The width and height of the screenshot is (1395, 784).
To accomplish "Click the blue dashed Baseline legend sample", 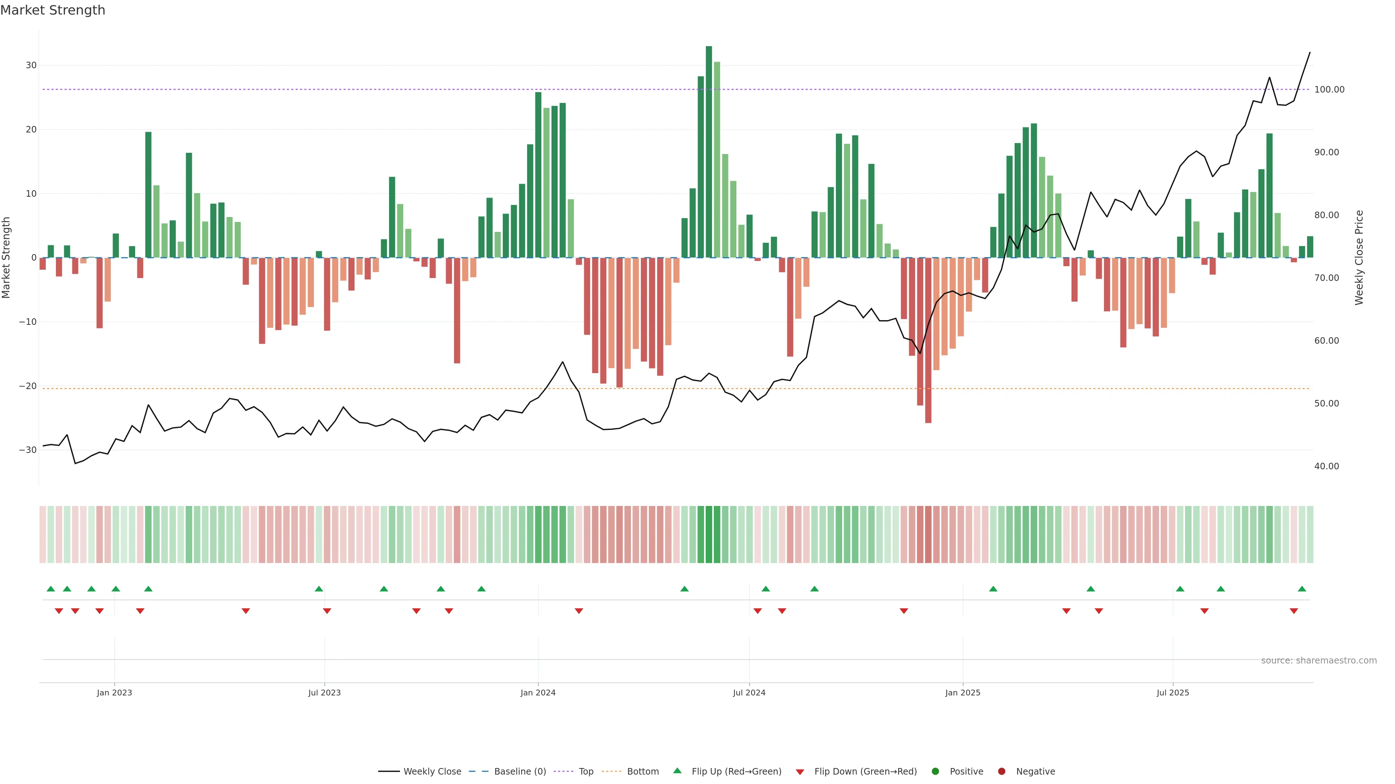I will (x=479, y=771).
